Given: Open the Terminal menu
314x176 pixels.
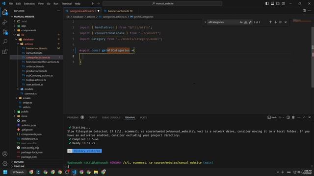Looking at the screenshot, I should point(67,3).
